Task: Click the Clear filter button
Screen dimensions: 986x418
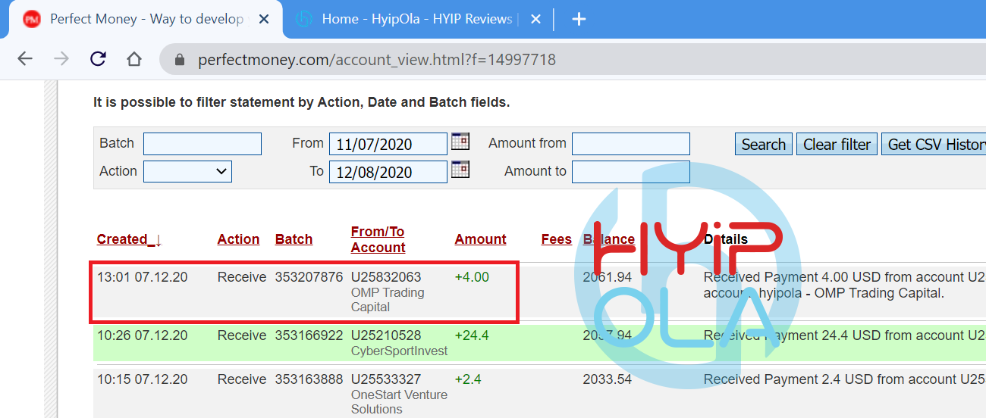Action: 837,144
